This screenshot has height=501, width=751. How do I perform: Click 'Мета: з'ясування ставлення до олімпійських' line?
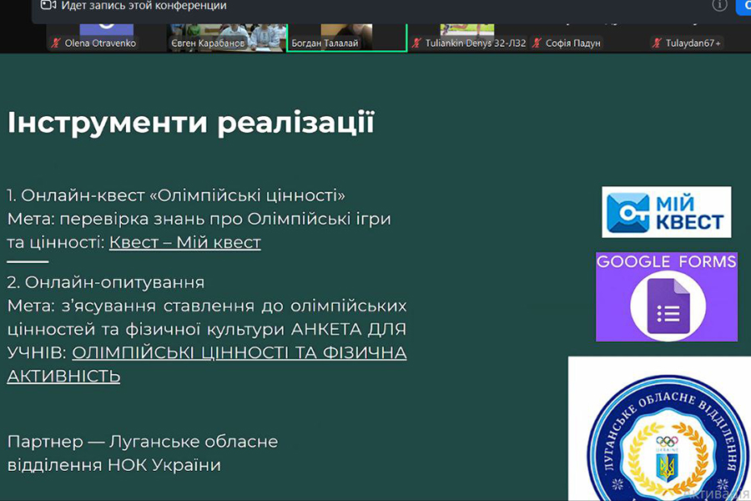point(207,306)
